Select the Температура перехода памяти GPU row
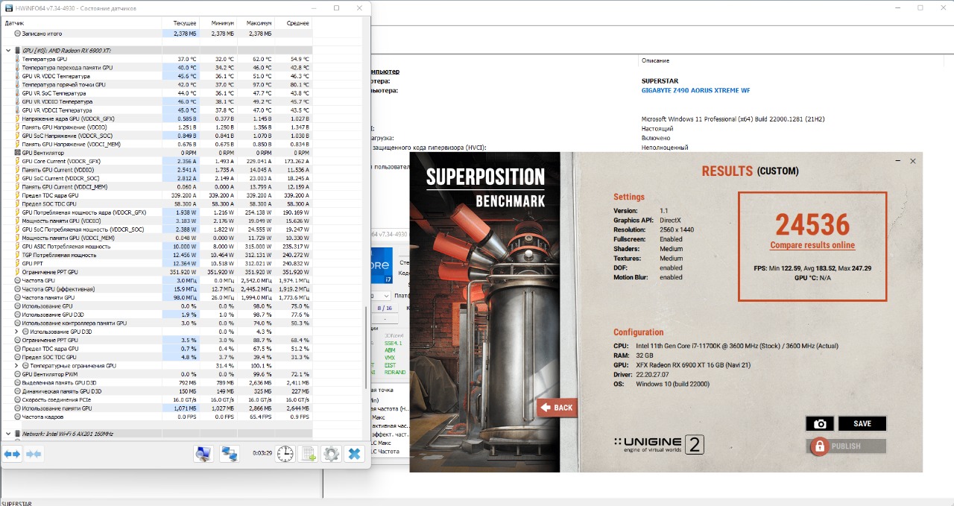This screenshot has width=954, height=506. 157,67
